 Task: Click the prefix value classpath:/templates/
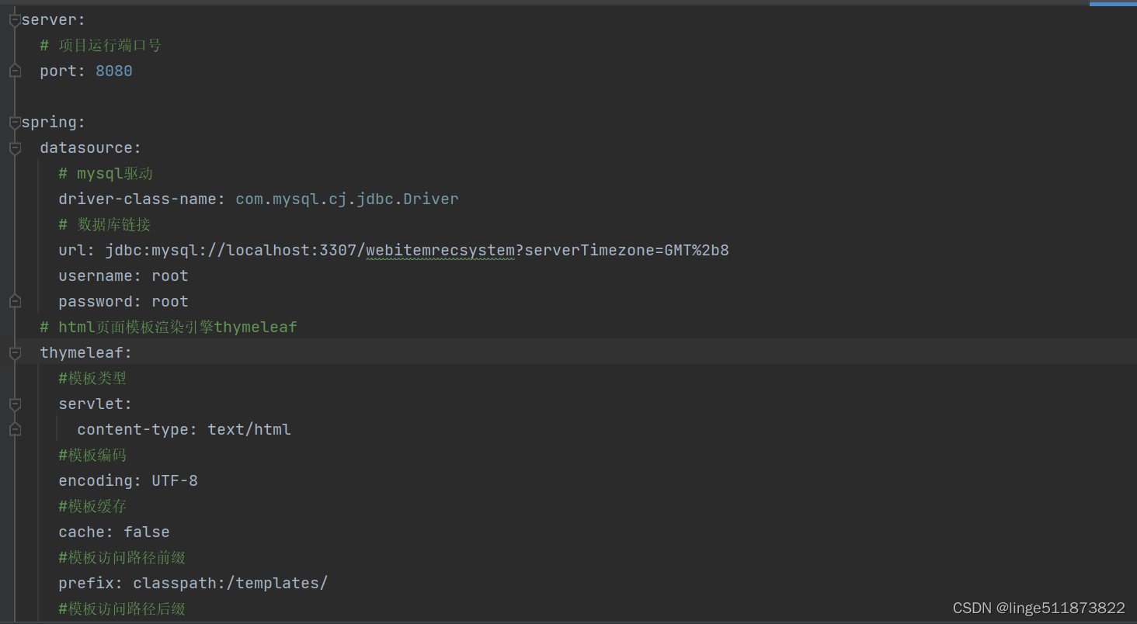231,583
